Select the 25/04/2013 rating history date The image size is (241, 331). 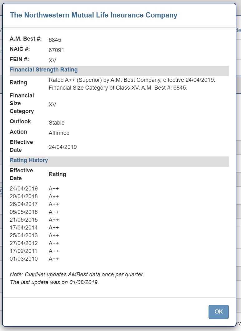click(24, 235)
